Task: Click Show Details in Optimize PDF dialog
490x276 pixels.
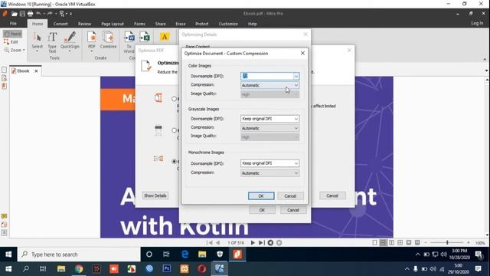Action: (155, 195)
